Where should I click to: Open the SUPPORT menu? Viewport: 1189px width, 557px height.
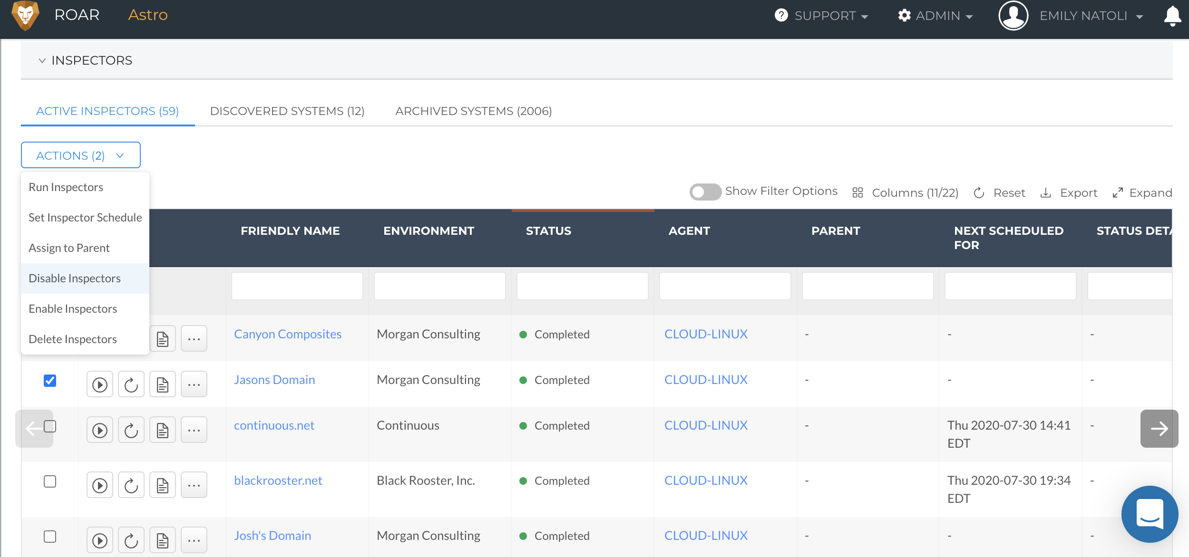coord(821,16)
